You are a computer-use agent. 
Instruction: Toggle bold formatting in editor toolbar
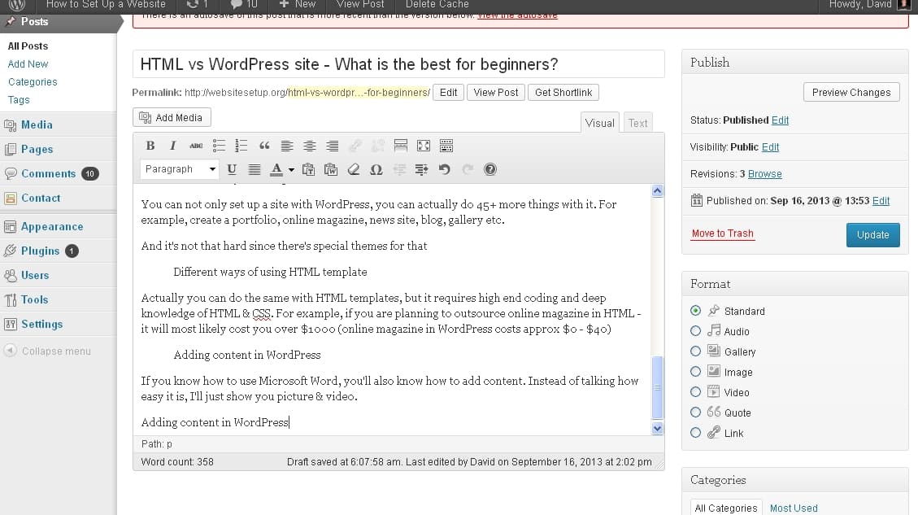click(x=150, y=146)
